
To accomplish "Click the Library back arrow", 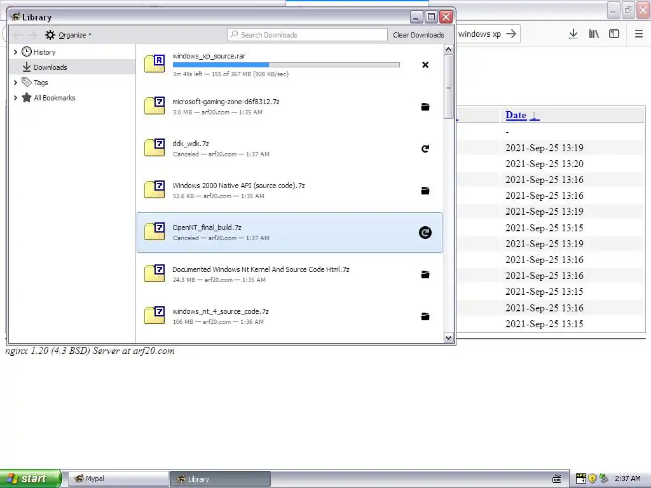I will click(18, 35).
